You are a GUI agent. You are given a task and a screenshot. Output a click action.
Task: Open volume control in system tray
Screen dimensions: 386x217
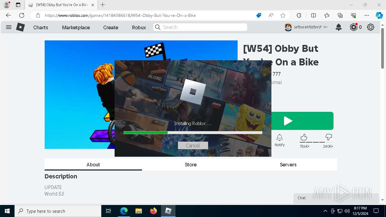tap(347, 211)
